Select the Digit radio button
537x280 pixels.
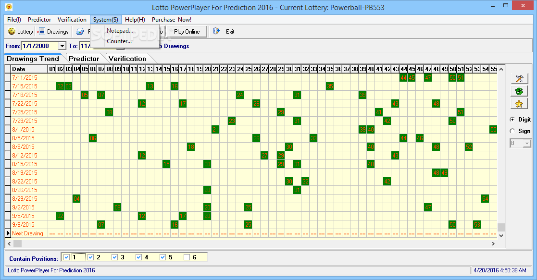tap(512, 119)
